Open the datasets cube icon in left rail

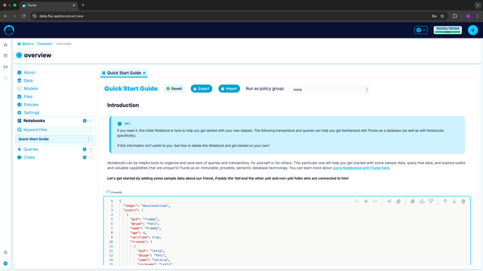[x=5, y=56]
